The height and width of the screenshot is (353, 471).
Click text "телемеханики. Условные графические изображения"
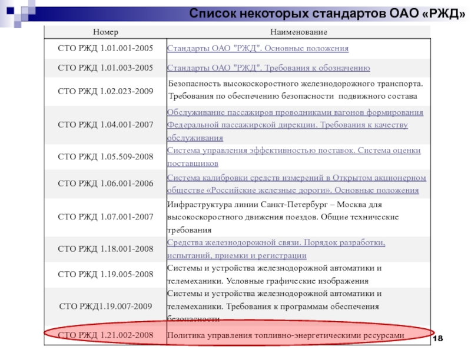(x=268, y=281)
